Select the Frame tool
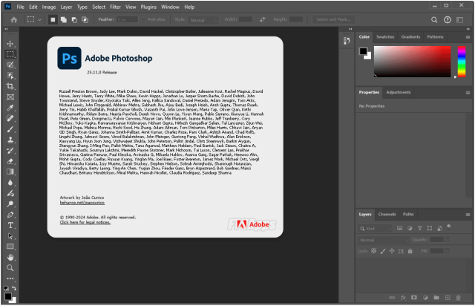This screenshot has height=306, width=475. point(10,97)
